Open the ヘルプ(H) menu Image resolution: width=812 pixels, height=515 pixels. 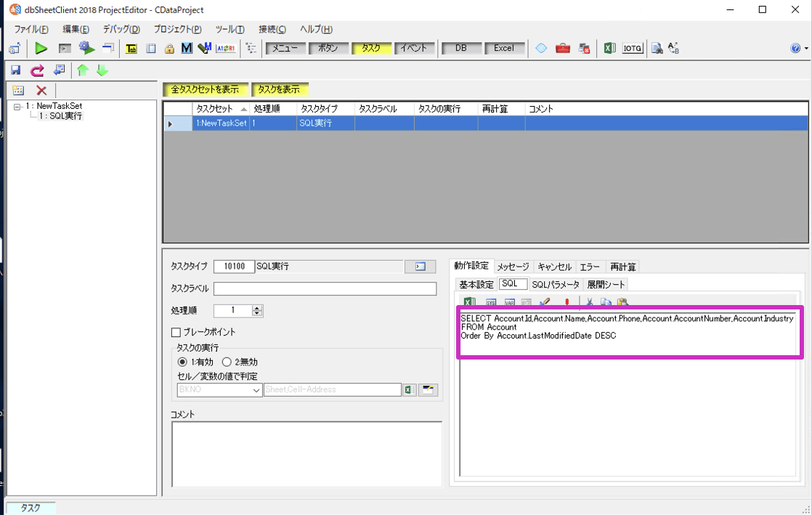click(x=316, y=29)
